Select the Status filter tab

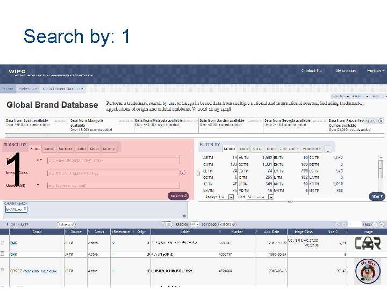[257, 149]
